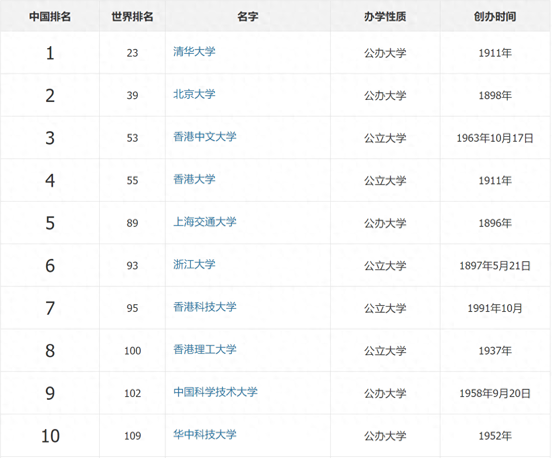
Task: Open the 中国科学技术大学 link
Action: coord(215,392)
